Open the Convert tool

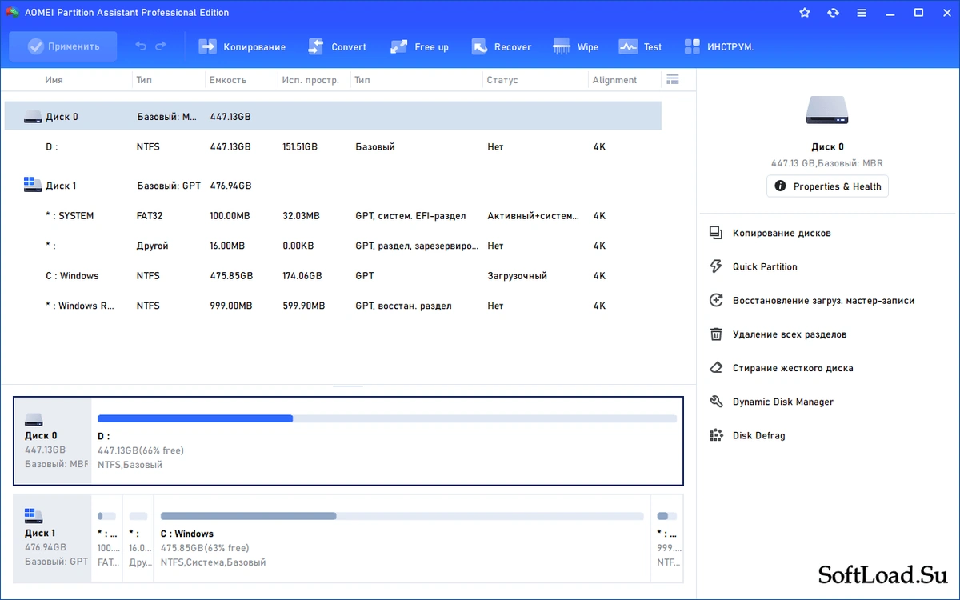(x=337, y=46)
